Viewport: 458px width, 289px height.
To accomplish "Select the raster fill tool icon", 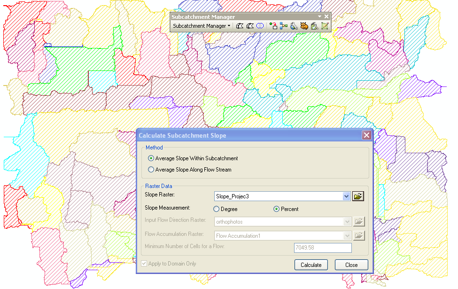I will pos(314,26).
